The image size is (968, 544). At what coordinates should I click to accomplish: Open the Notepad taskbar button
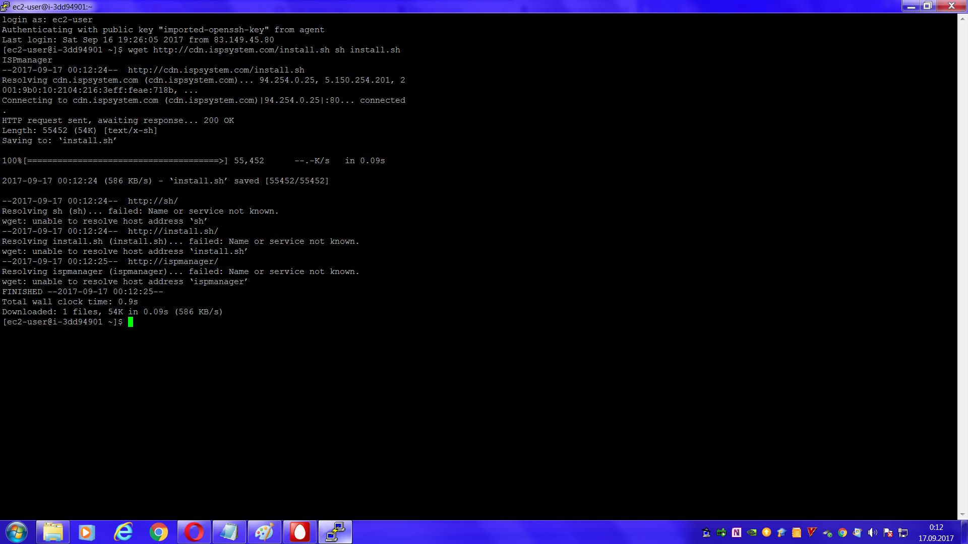point(229,532)
